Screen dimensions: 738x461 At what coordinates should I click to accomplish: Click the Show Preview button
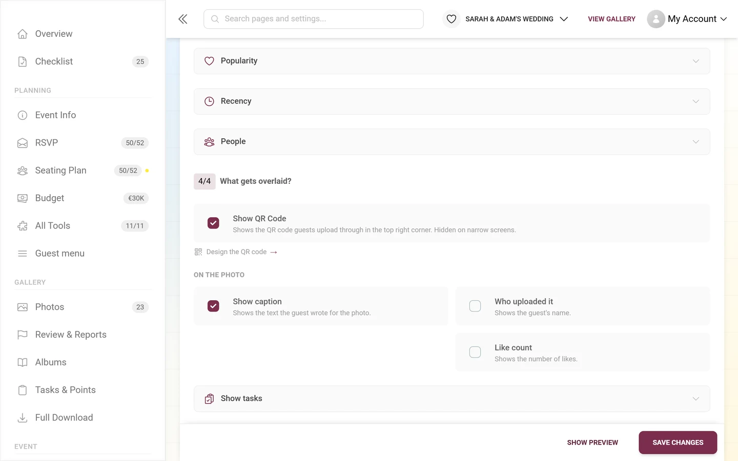pyautogui.click(x=592, y=443)
